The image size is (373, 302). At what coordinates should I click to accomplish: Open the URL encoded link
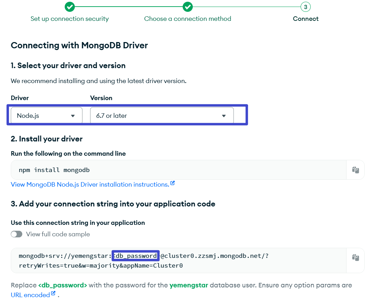[30, 295]
